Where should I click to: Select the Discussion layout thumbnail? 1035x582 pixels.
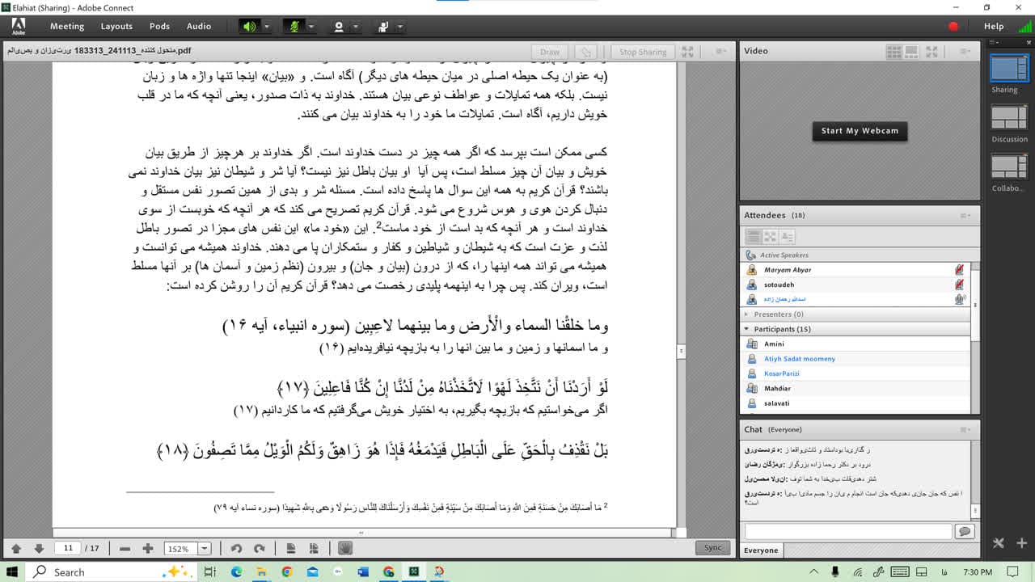(x=1009, y=118)
